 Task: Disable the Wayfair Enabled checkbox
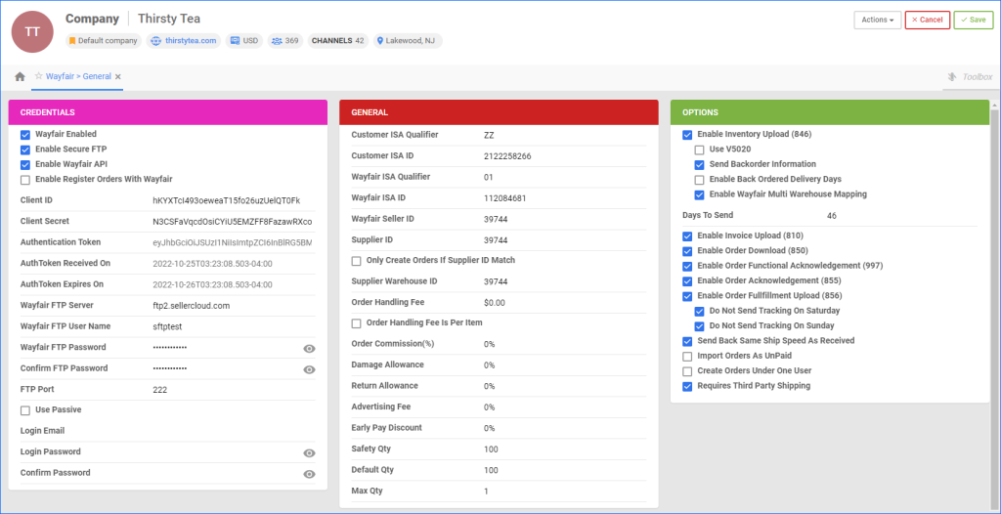point(25,134)
